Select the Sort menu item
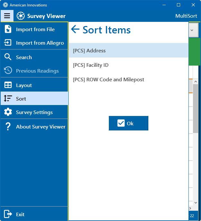 coord(34,99)
